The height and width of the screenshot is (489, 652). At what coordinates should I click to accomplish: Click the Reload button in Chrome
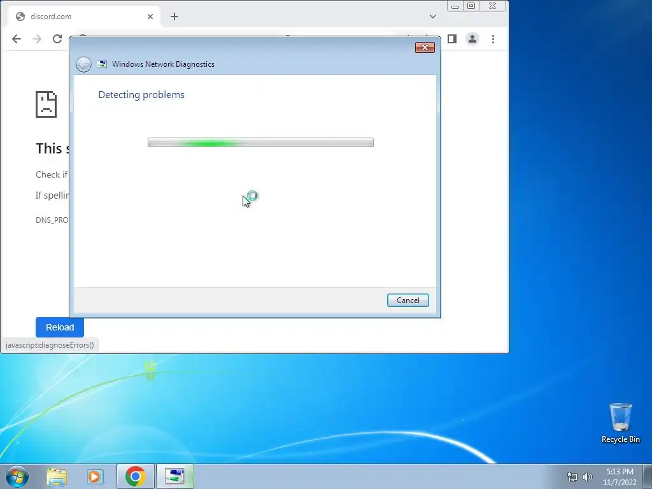pyautogui.click(x=60, y=327)
